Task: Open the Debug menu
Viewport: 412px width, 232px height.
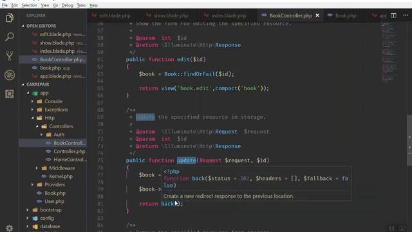Action: tap(68, 5)
